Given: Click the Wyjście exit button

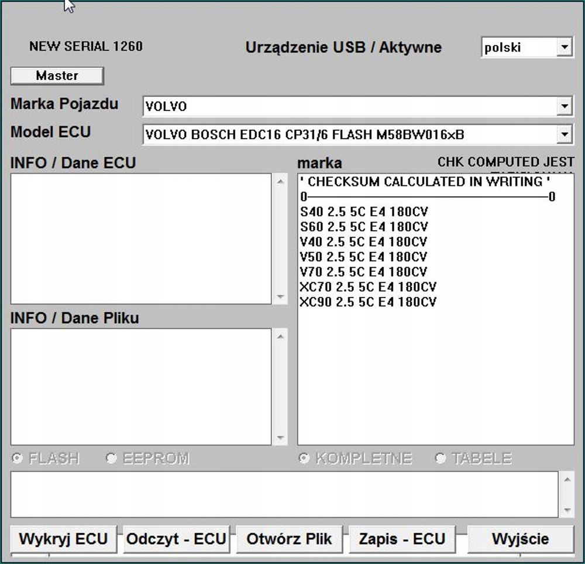Looking at the screenshot, I should [x=521, y=539].
